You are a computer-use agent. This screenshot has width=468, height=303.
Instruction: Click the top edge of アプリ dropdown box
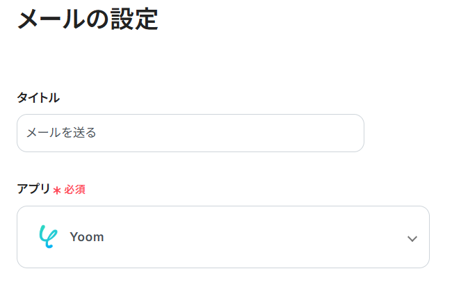click(x=223, y=206)
